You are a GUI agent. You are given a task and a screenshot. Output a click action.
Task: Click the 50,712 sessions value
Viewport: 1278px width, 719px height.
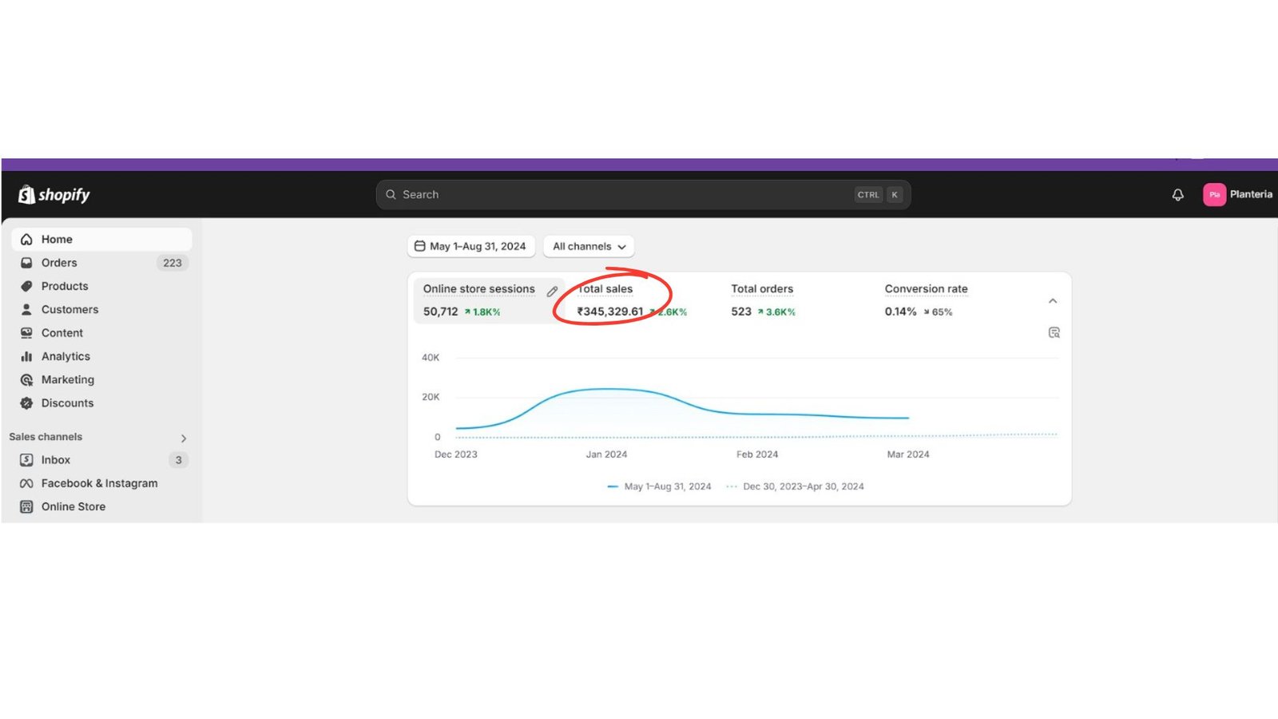tap(441, 312)
